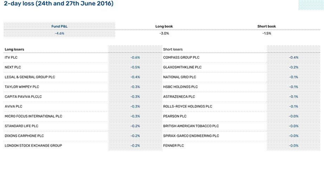324x175 pixels.
Task: Click the 'PEARSON PLC' row name
Action: (x=175, y=116)
